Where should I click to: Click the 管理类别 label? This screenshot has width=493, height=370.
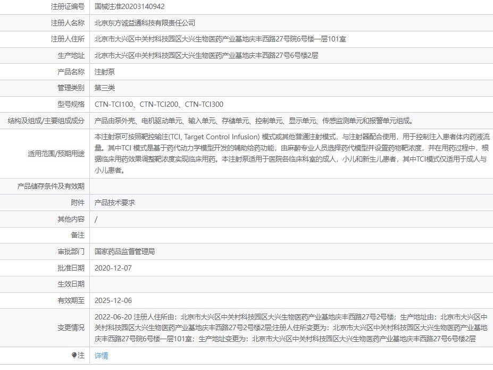pos(71,88)
